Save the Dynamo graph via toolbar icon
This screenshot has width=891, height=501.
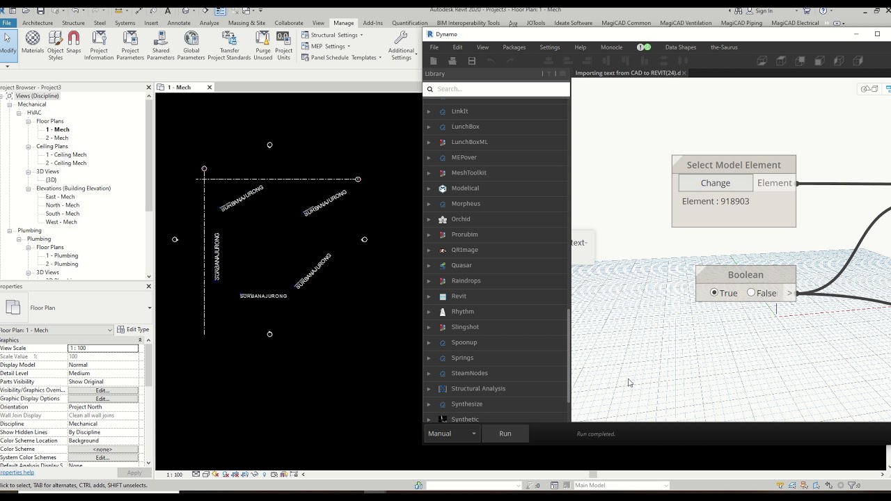coord(471,61)
